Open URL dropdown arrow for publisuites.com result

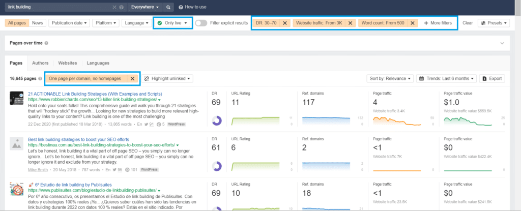(159, 190)
